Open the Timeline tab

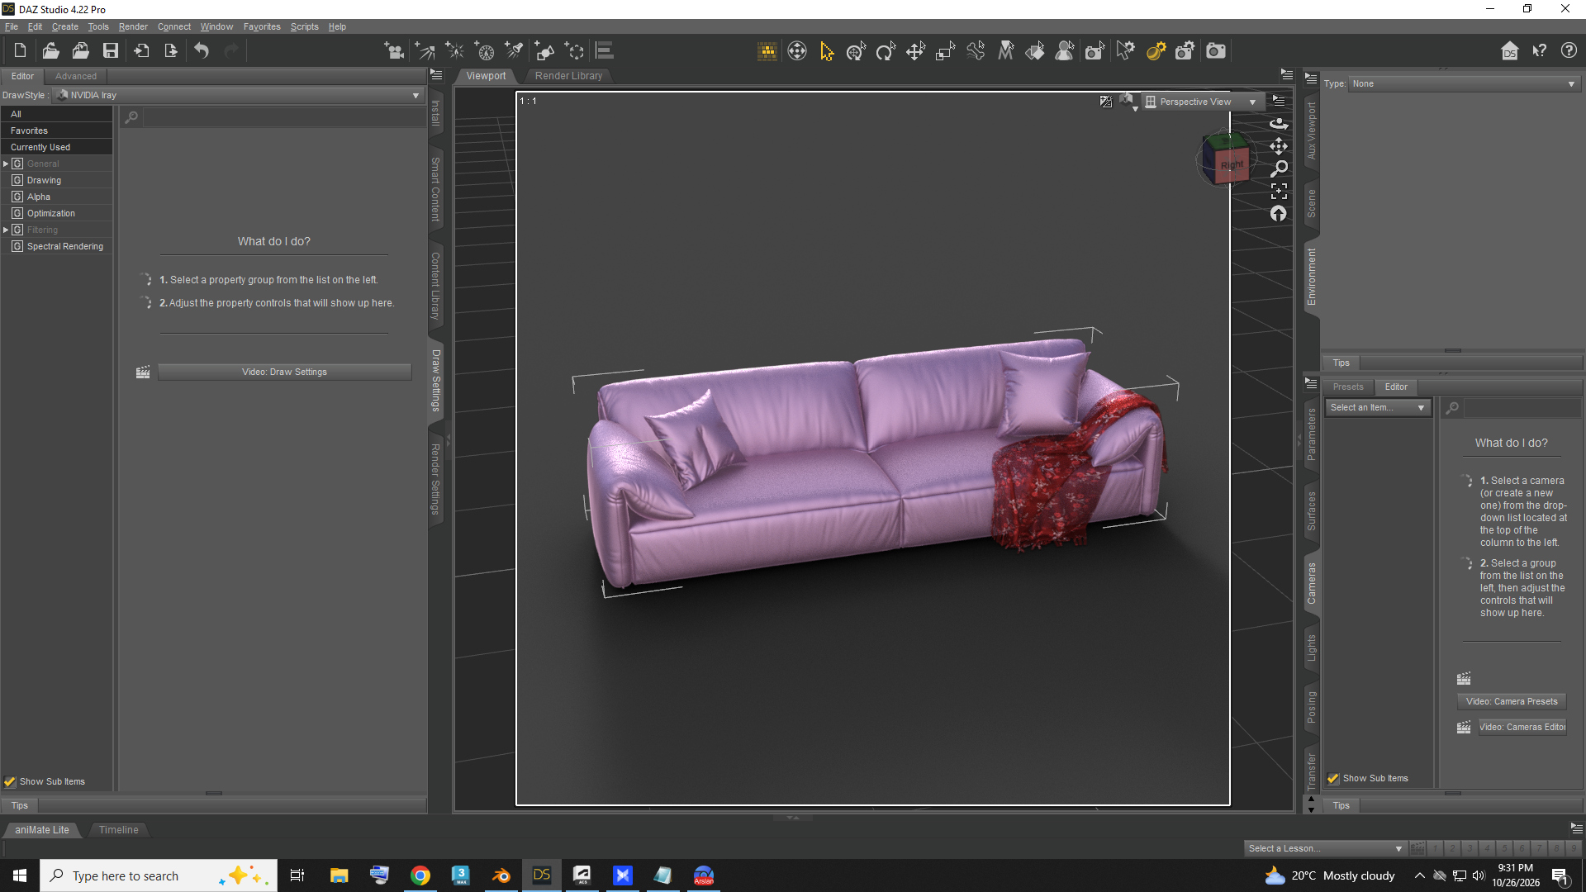pos(119,830)
